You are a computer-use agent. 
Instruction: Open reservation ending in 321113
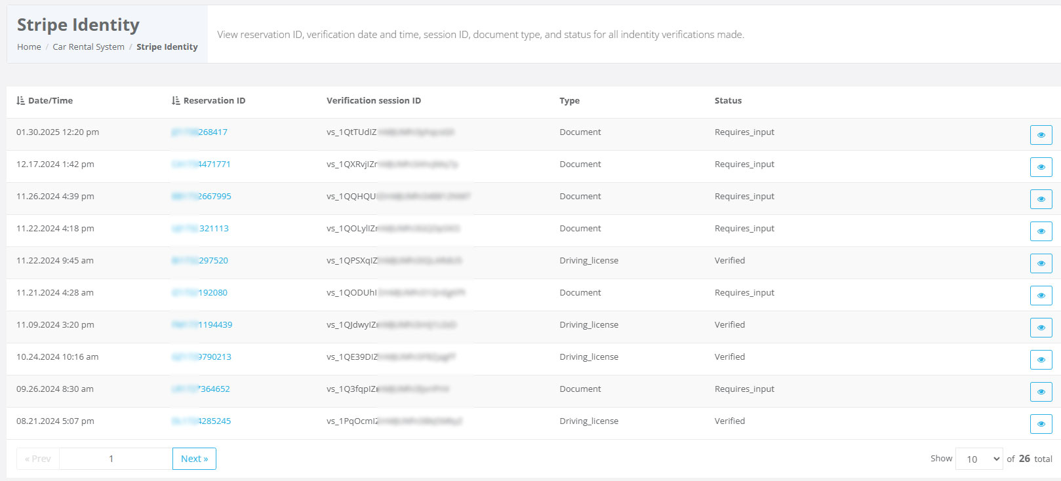(x=200, y=229)
